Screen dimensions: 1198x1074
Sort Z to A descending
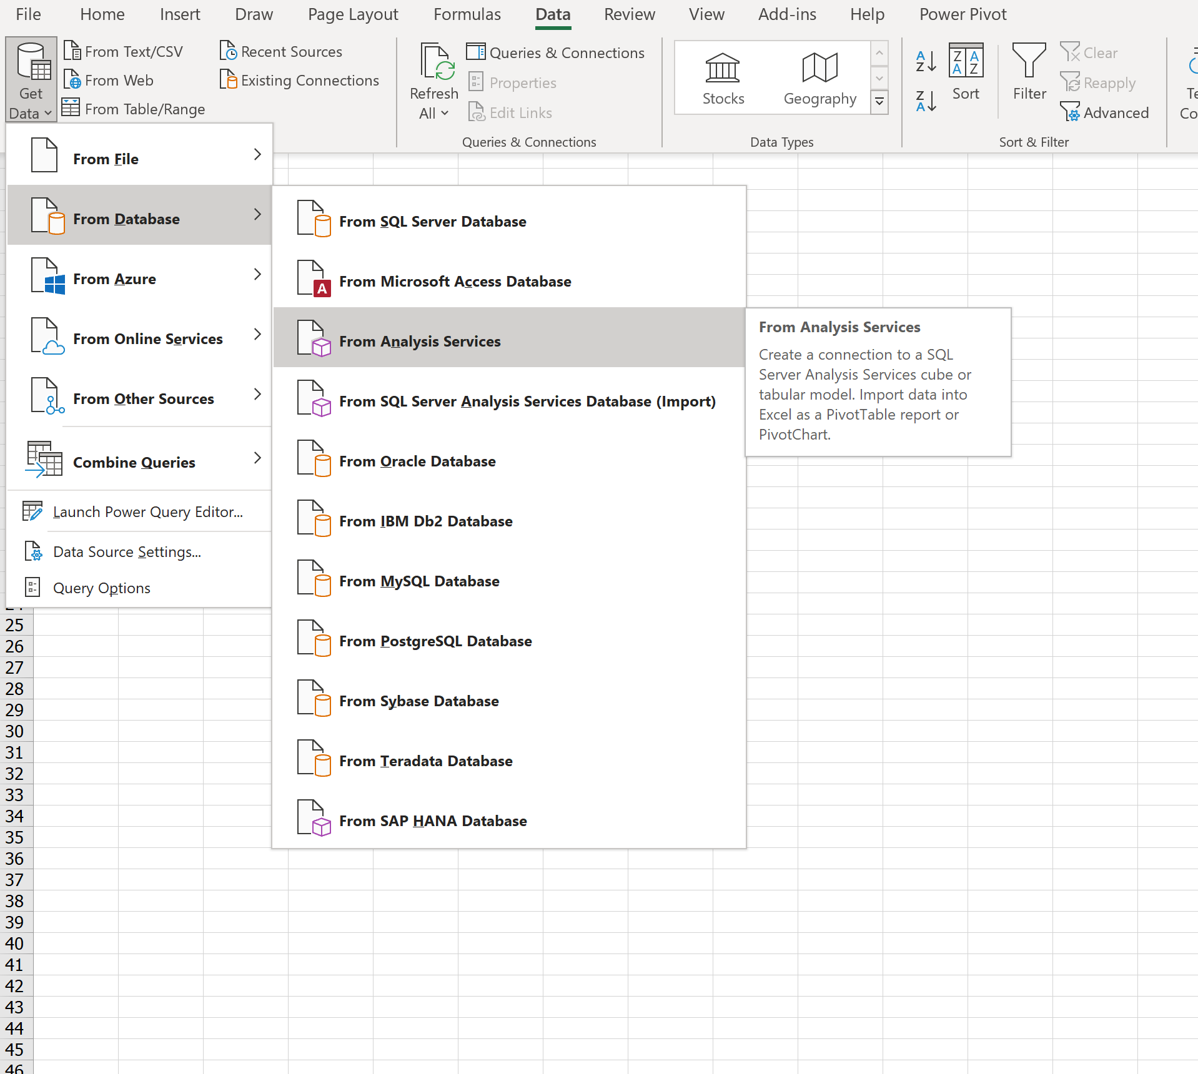pos(926,101)
